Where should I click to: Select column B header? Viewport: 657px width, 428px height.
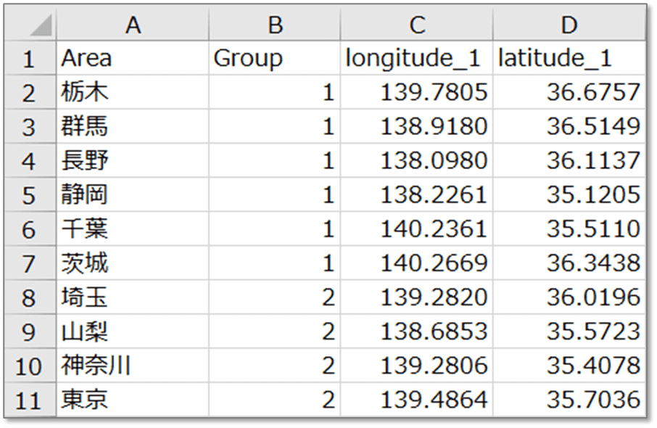274,25
